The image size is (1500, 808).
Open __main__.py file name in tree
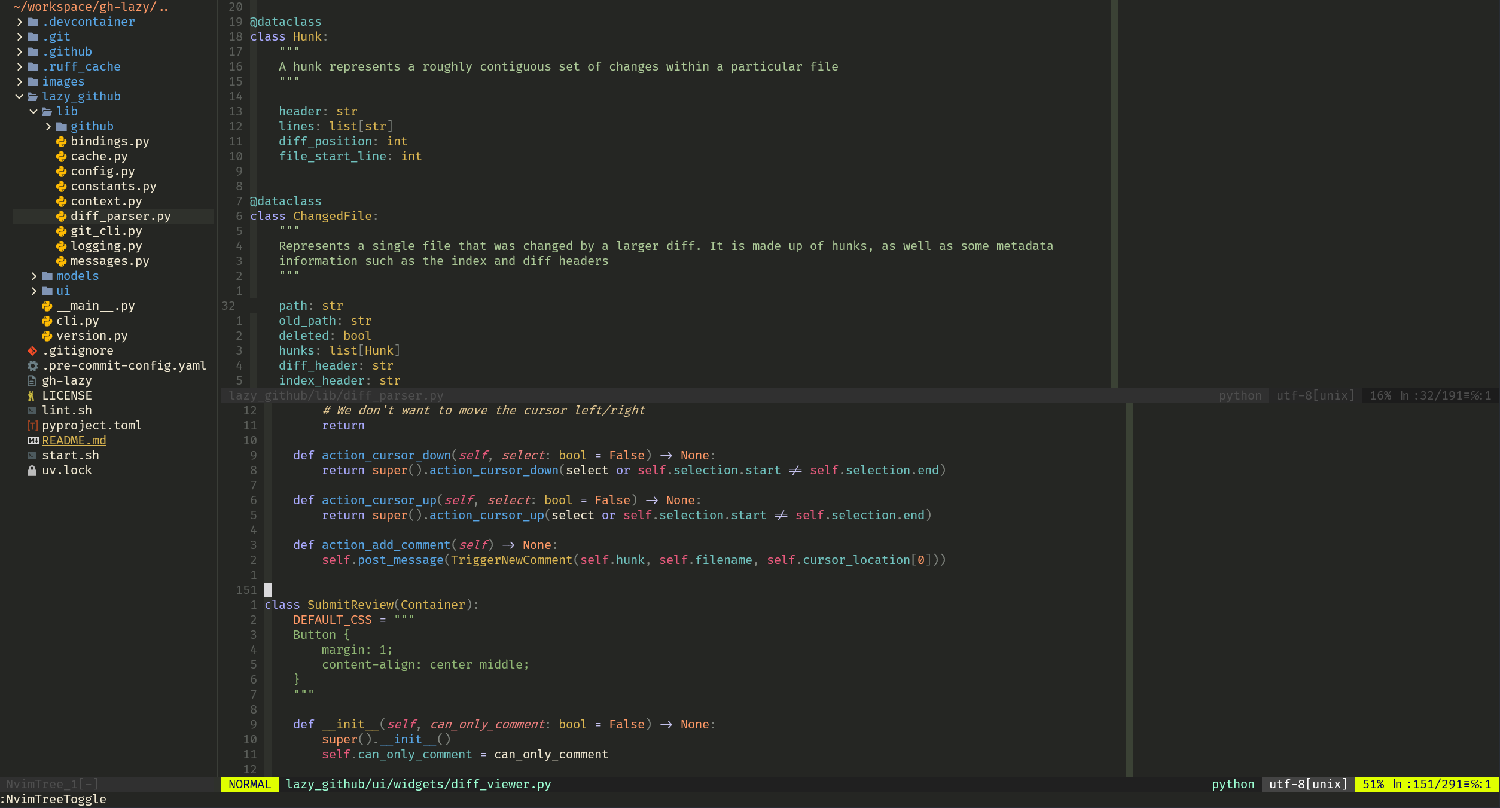tap(96, 306)
